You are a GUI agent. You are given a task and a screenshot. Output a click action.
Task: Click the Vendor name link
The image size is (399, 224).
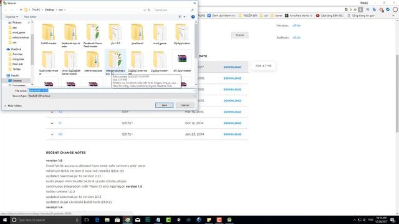point(296,26)
